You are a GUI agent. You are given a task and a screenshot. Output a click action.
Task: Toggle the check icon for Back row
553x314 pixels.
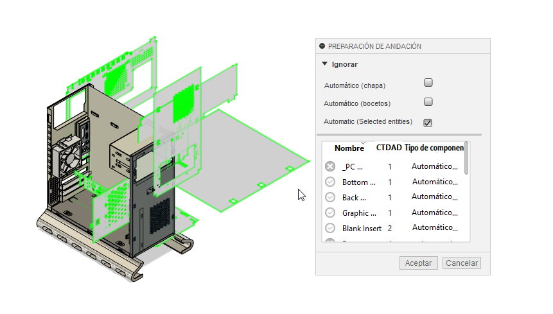pos(330,197)
